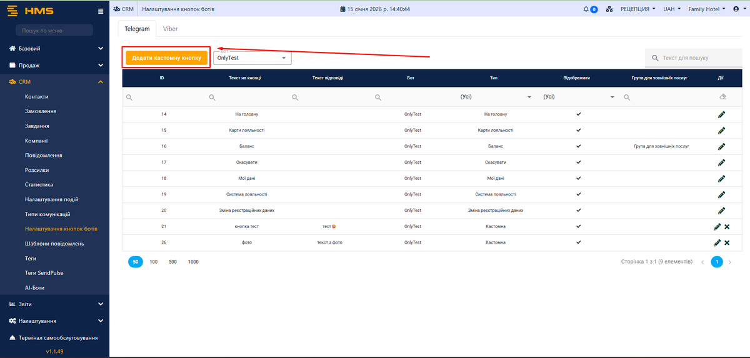
Task: Select page size 500 option
Action: point(172,262)
